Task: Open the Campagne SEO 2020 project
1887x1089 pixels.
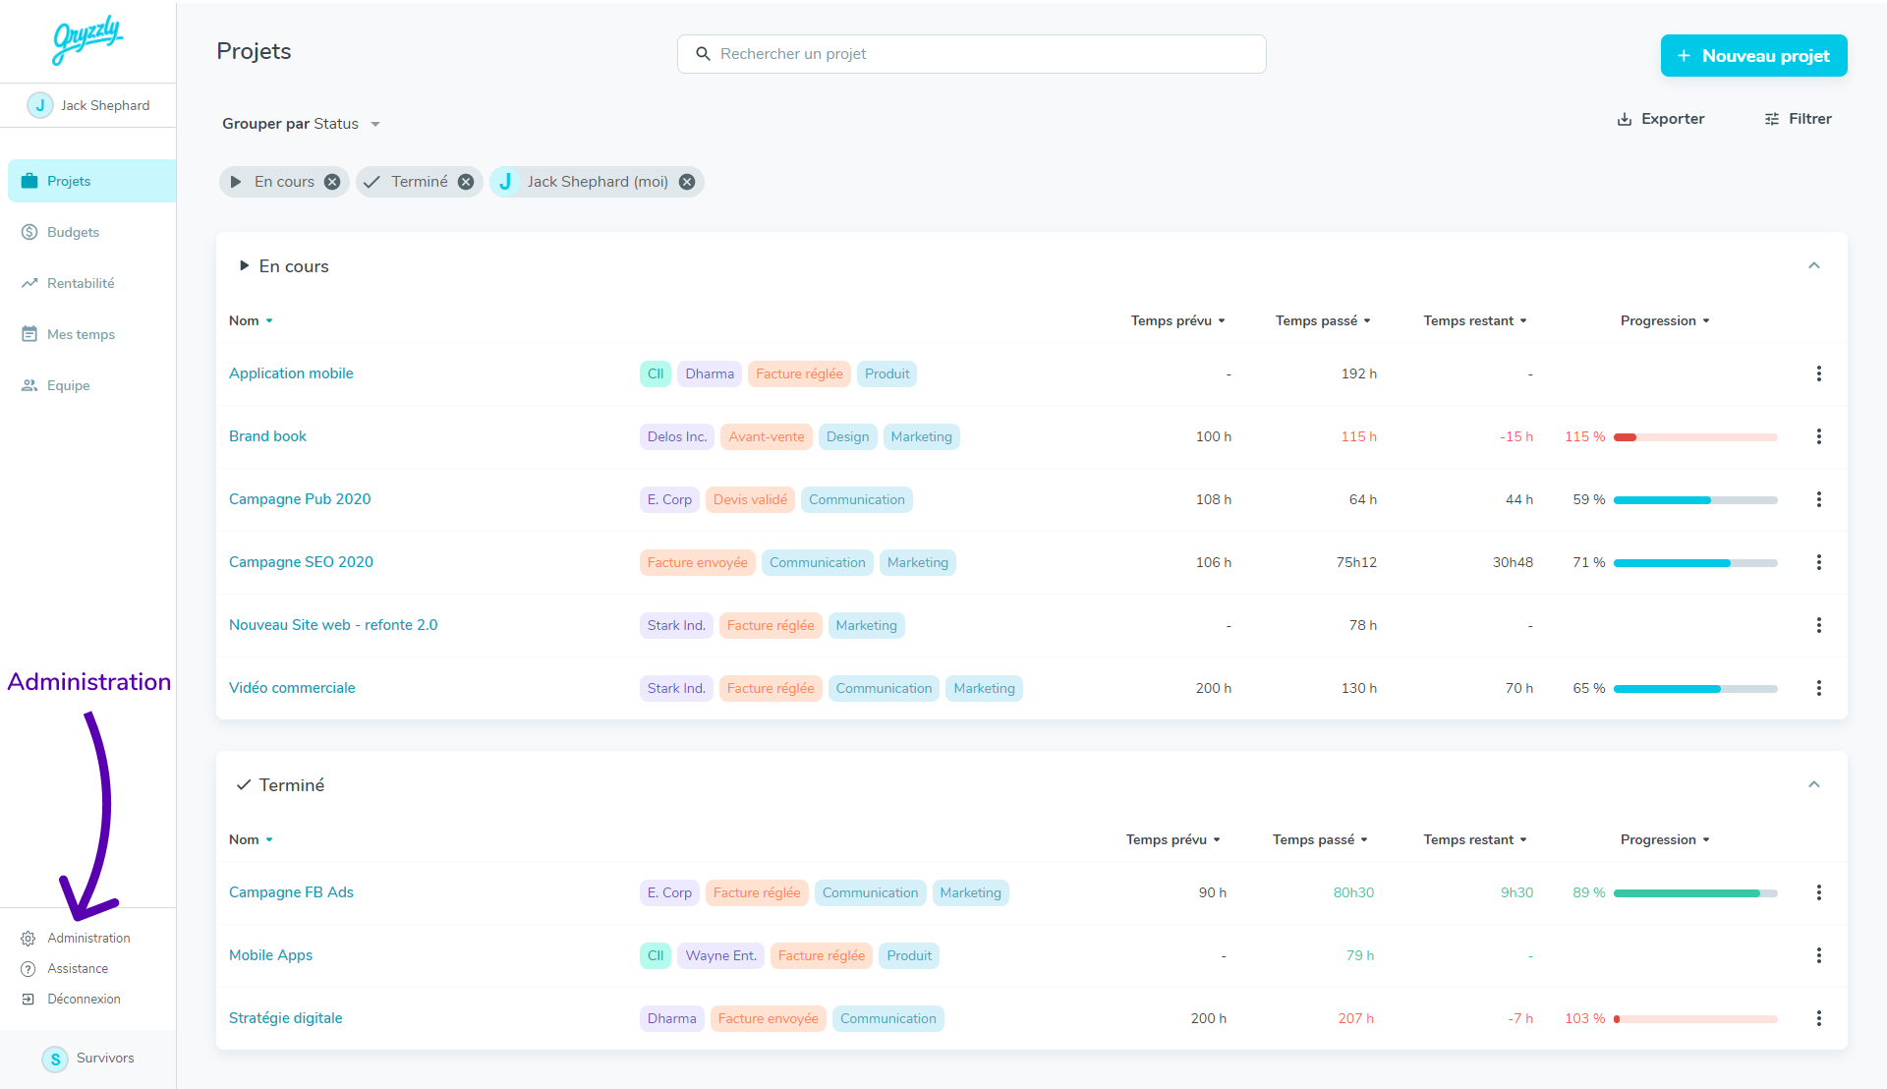Action: pyautogui.click(x=301, y=562)
